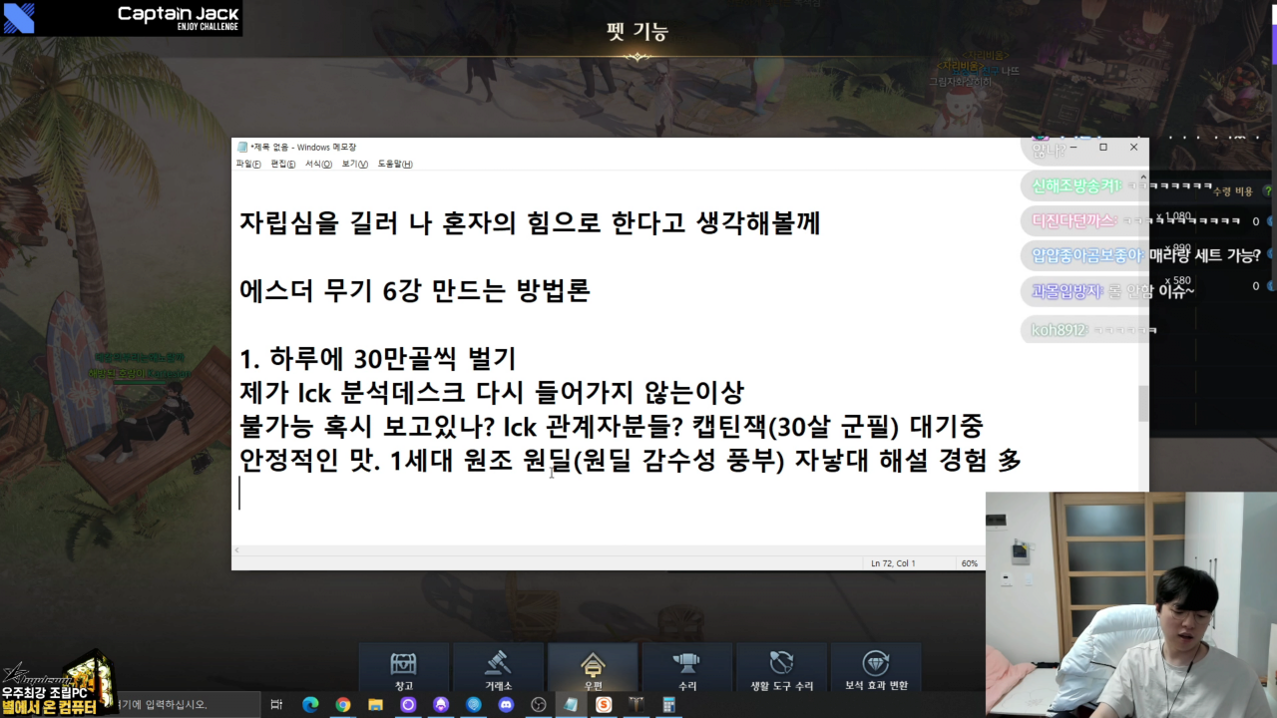Click the Notepad vertical scrollbar thumb
Image resolution: width=1277 pixels, height=718 pixels.
(x=1143, y=404)
